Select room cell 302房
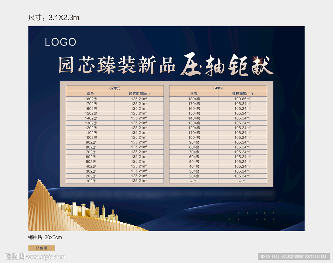Viewport: 333px width, 263px height. [91, 171]
